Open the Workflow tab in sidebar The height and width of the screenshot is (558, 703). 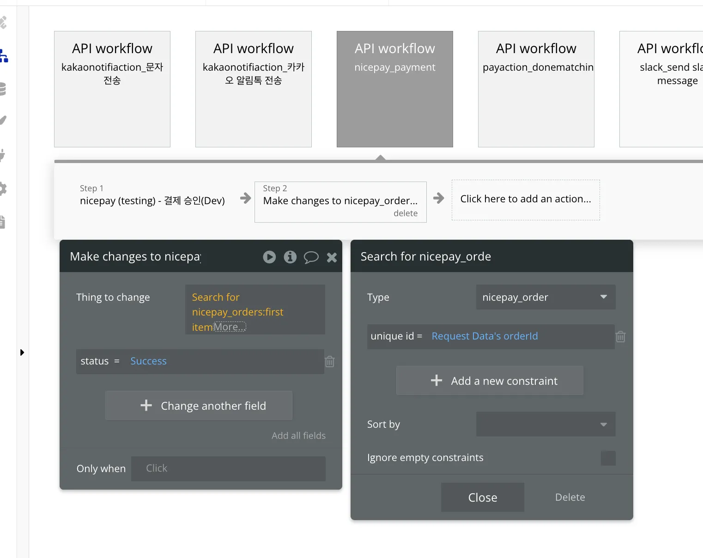[x=4, y=56]
